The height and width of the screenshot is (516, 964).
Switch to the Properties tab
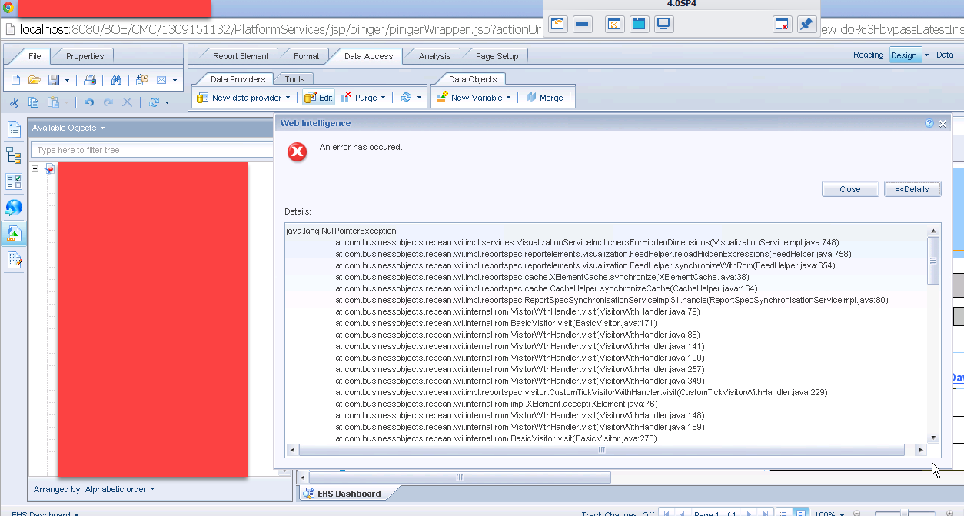pyautogui.click(x=85, y=56)
